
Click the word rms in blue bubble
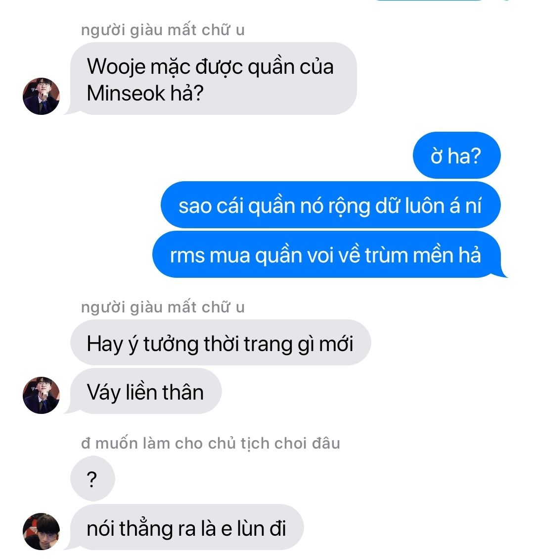click(187, 255)
